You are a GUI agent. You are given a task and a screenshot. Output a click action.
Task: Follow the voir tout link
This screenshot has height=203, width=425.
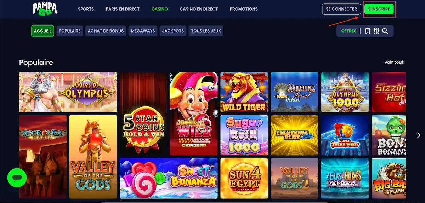point(394,62)
